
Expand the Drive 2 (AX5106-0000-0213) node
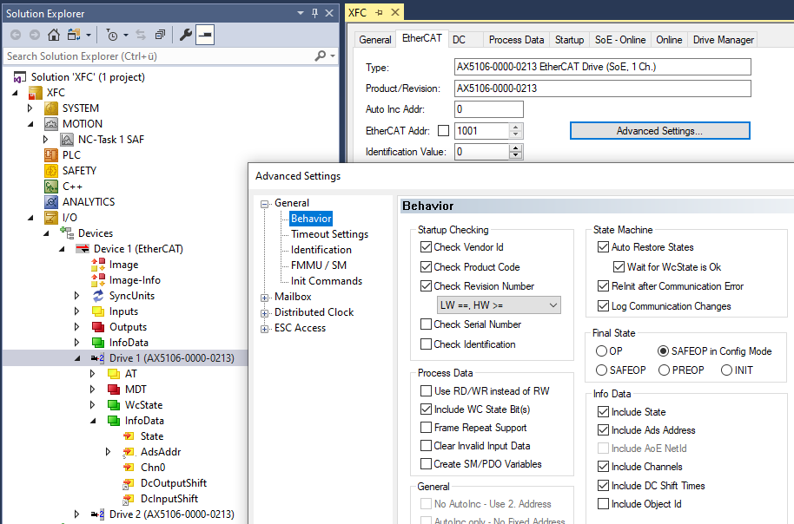(x=77, y=514)
